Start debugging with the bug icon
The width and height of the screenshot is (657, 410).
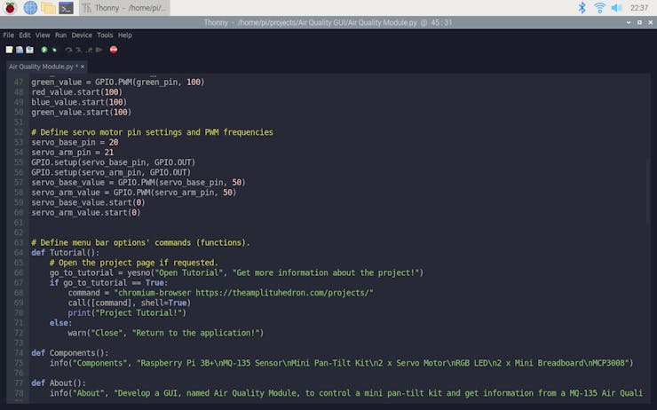coord(54,50)
